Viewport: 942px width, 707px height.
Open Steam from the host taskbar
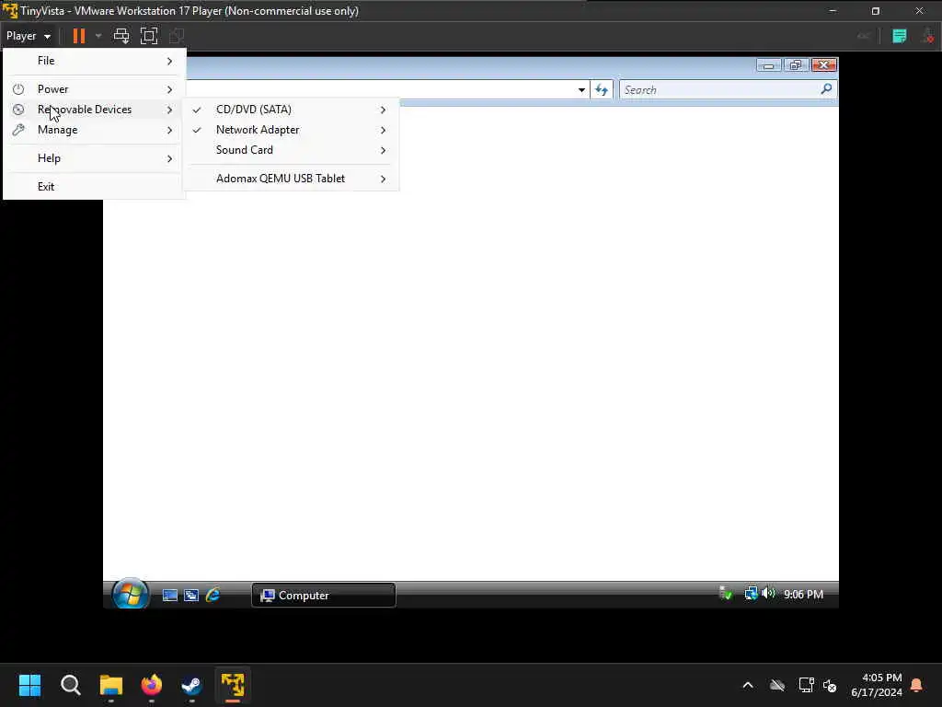coord(191,685)
